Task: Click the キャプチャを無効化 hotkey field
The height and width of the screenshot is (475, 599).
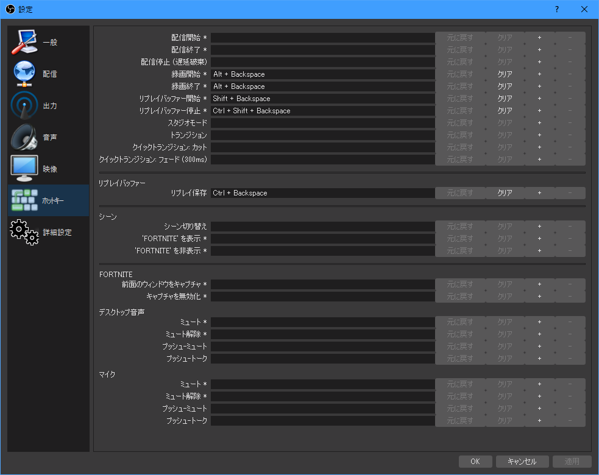Action: coord(323,297)
